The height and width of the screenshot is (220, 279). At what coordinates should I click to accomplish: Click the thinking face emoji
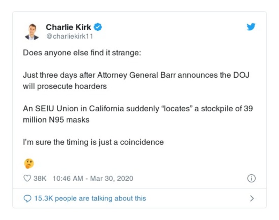[x=29, y=163]
